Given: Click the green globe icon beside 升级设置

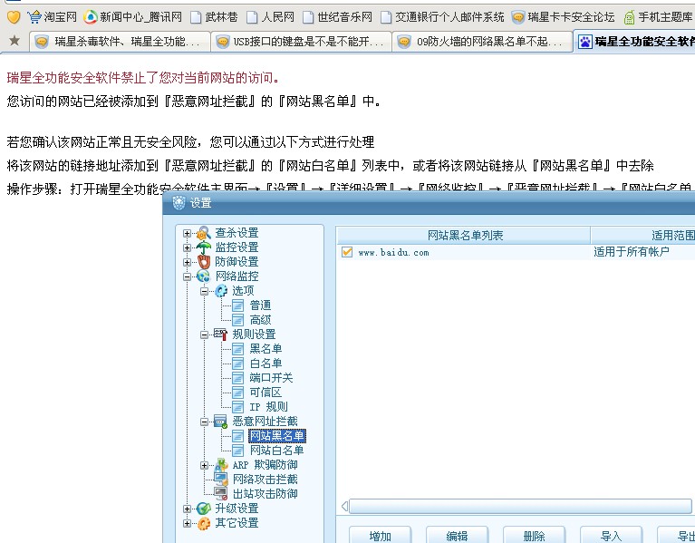Looking at the screenshot, I should 204,509.
